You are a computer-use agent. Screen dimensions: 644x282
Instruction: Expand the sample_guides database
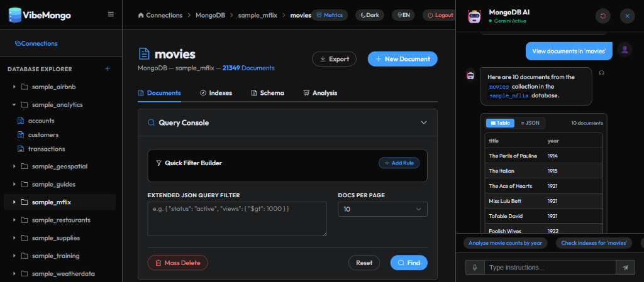[14, 185]
